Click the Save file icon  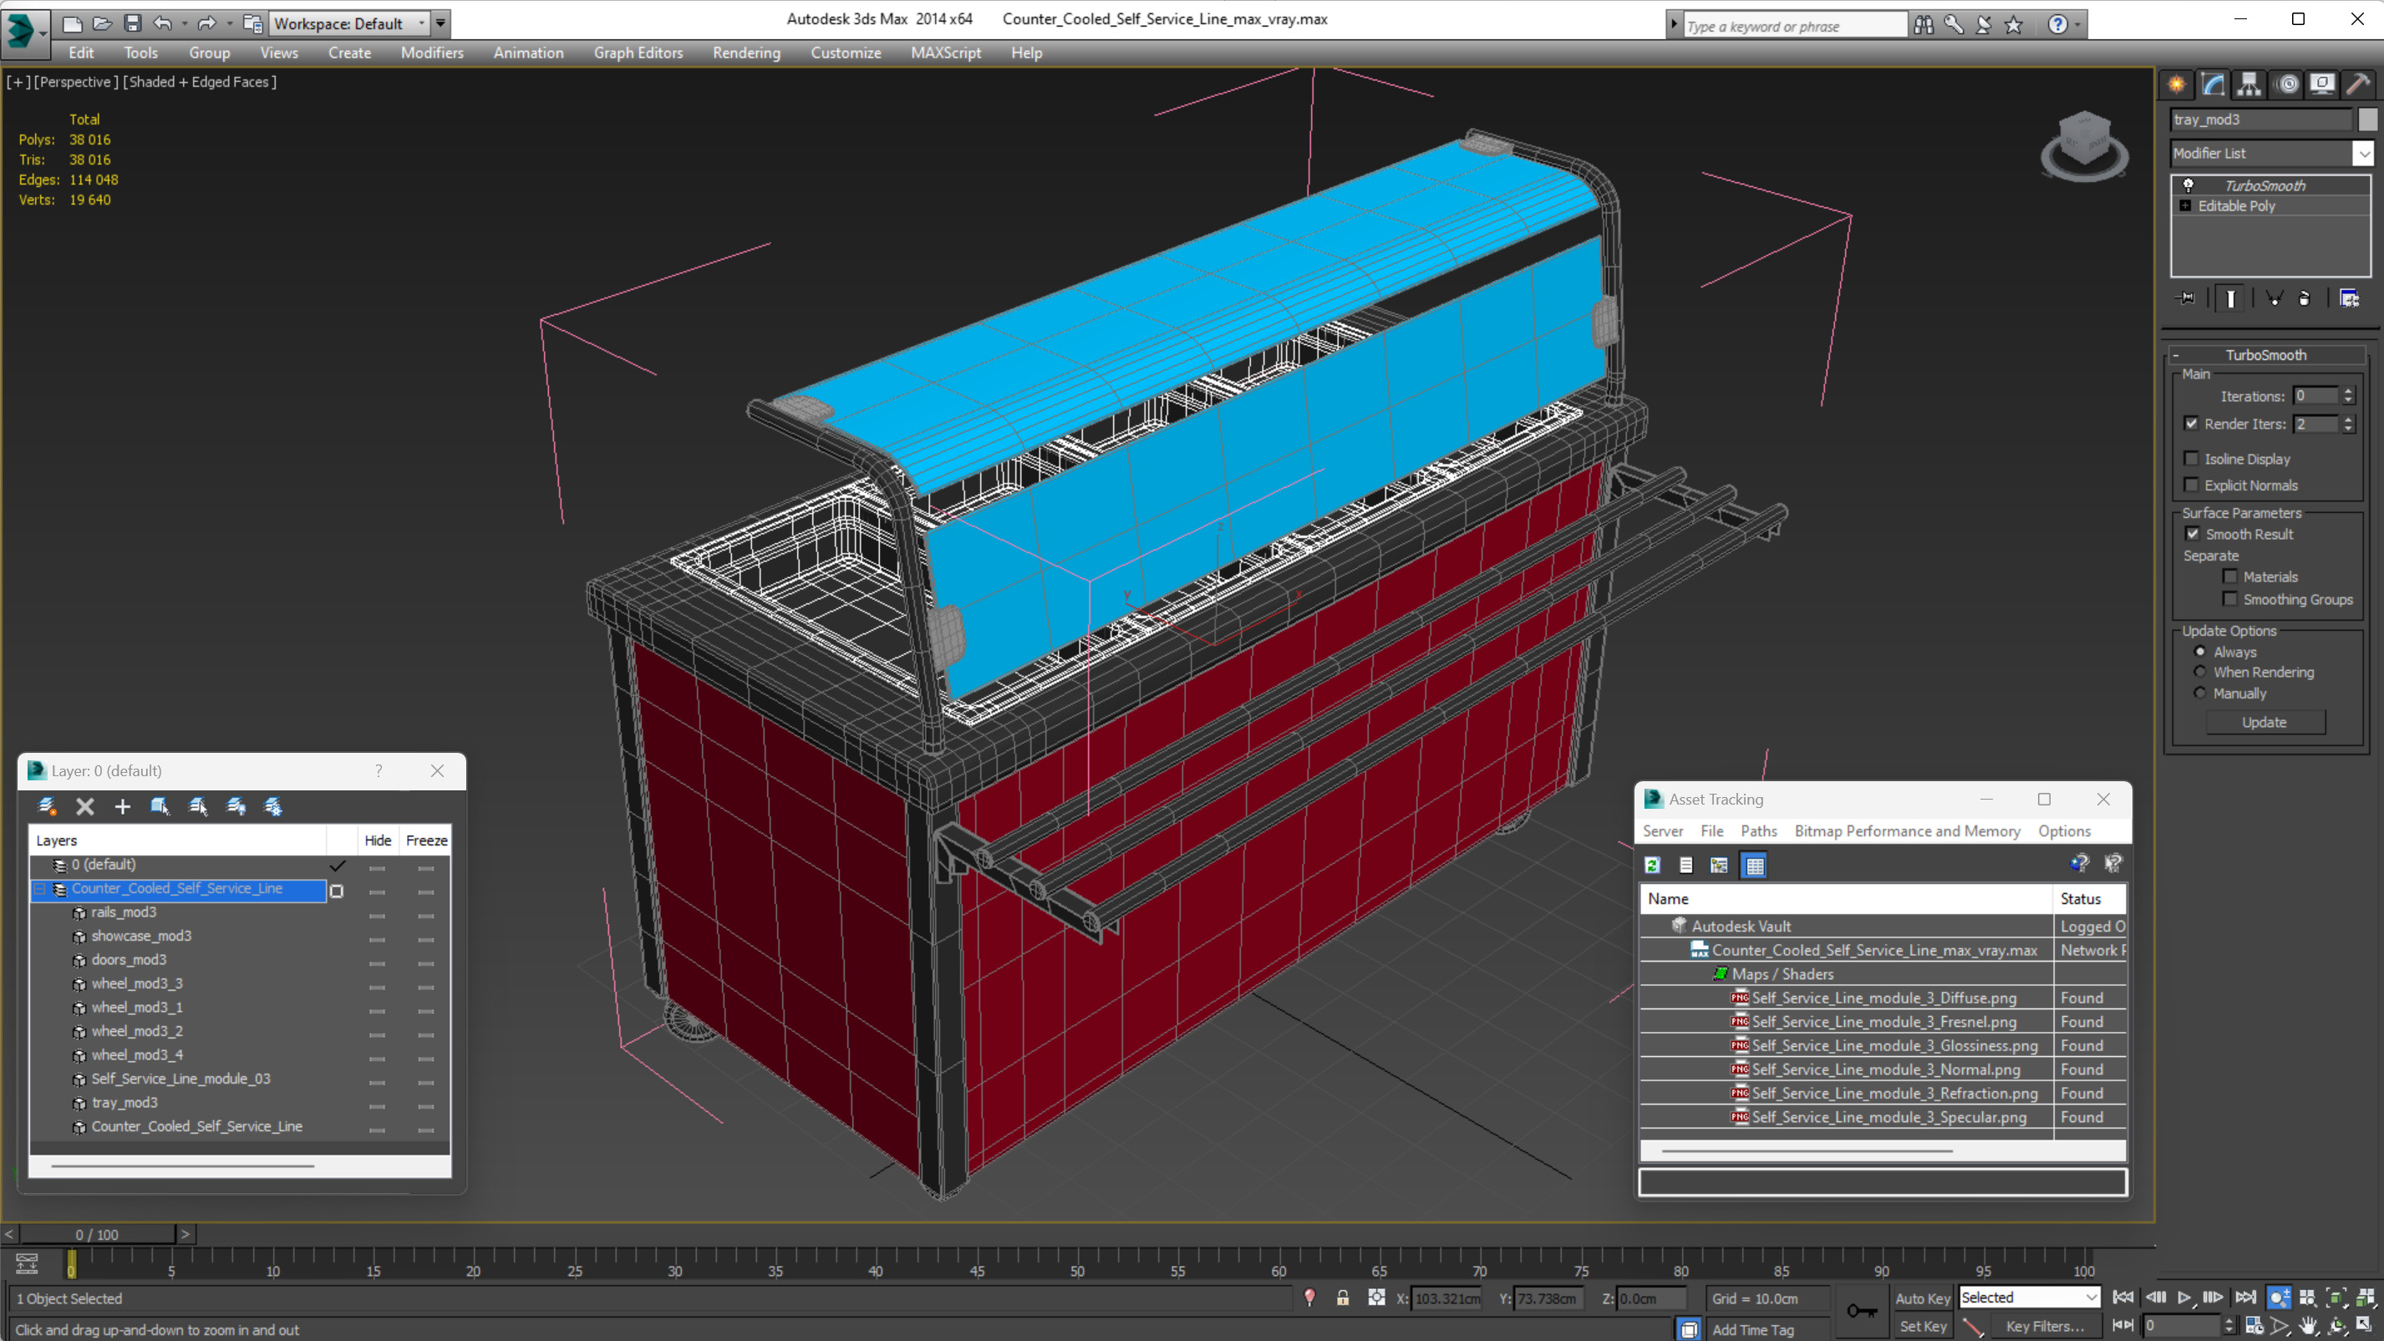(132, 23)
